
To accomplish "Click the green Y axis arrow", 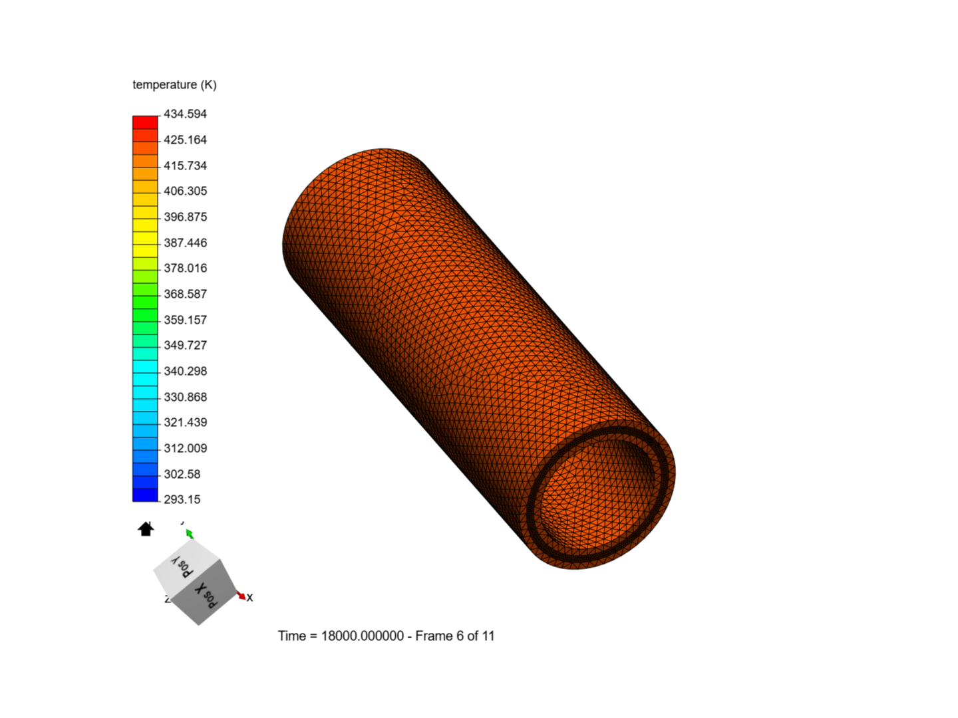I will 190,533.
